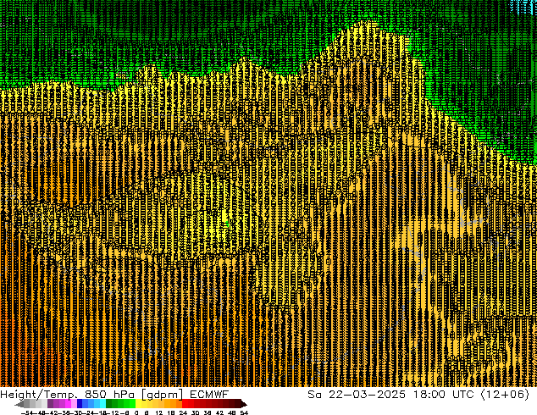The height and width of the screenshot is (415, 537).
Task: Click the legend value '12' label
Action: 158,413
